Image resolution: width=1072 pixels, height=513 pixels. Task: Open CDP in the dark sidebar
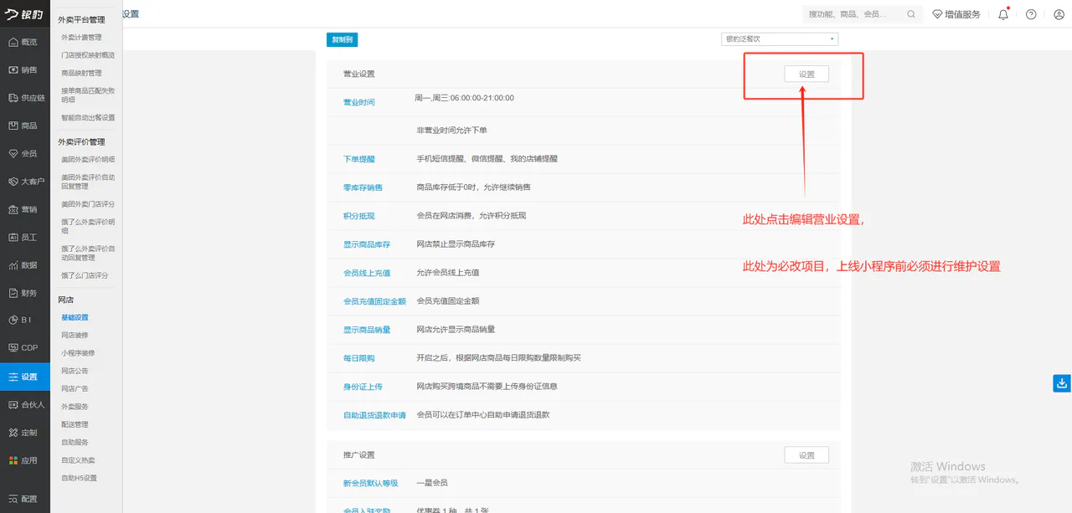tap(25, 348)
